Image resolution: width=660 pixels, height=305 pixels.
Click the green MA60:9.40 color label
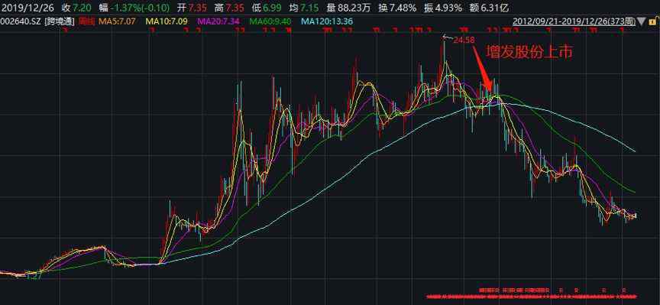coord(270,21)
